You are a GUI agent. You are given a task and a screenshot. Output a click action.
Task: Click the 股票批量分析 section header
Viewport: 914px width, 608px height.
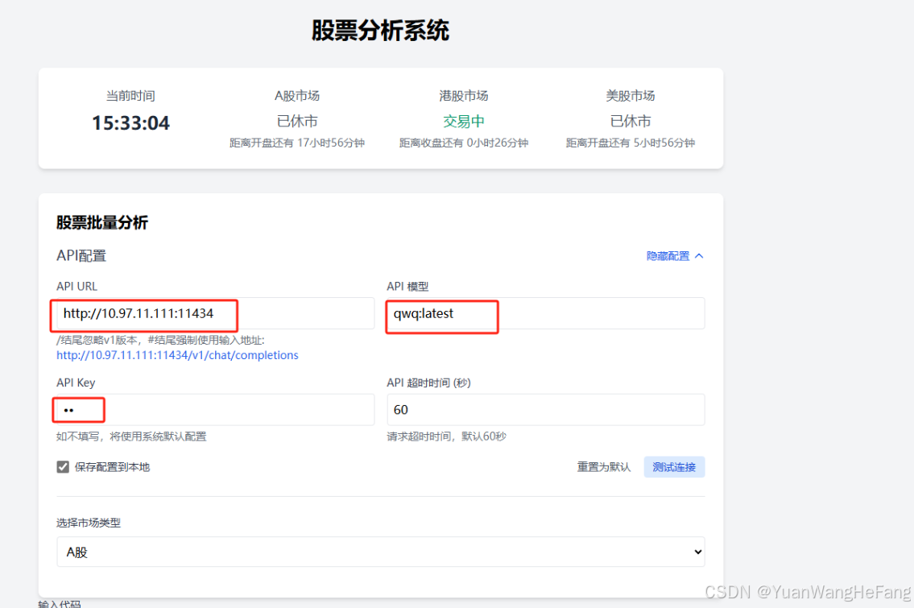tap(98, 222)
